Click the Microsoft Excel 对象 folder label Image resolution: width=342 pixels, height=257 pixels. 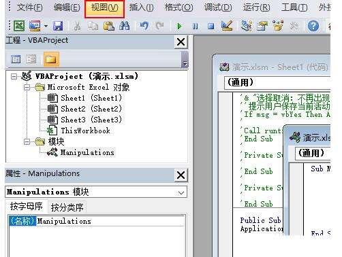point(89,87)
